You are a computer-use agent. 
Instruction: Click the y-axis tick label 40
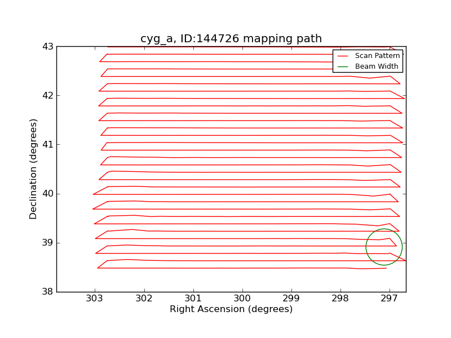click(x=47, y=194)
